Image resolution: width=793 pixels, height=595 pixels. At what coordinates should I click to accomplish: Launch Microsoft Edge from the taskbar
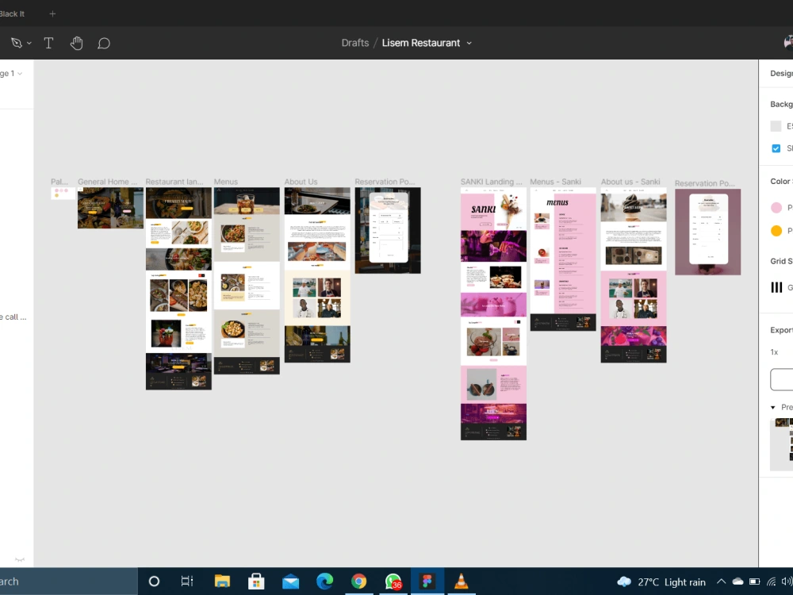(324, 582)
